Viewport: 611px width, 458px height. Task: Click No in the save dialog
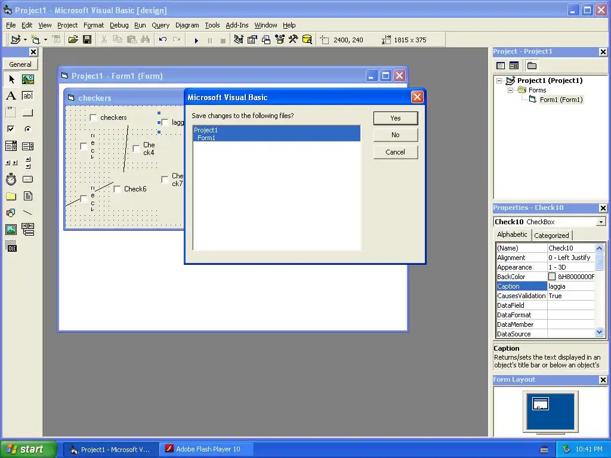pos(396,135)
